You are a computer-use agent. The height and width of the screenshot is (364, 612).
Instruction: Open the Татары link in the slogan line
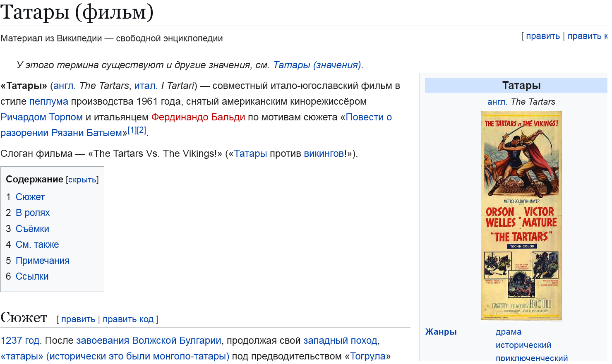coord(251,153)
